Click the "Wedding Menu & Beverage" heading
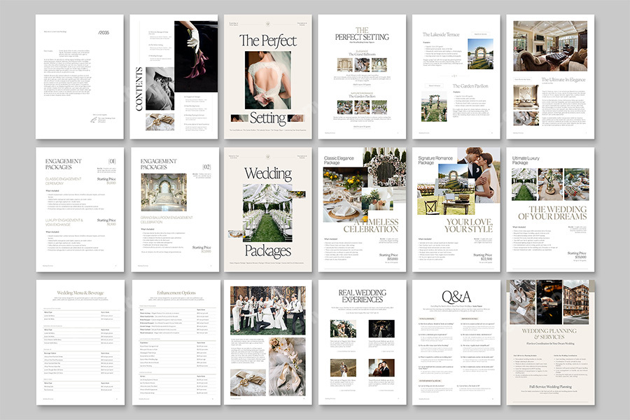Image resolution: width=630 pixels, height=420 pixels. tap(80, 293)
